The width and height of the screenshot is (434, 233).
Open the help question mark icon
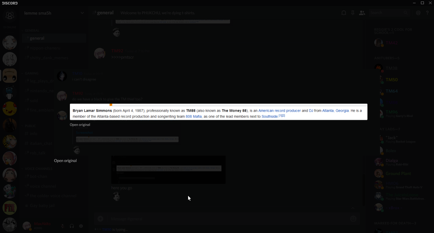[x=427, y=13]
